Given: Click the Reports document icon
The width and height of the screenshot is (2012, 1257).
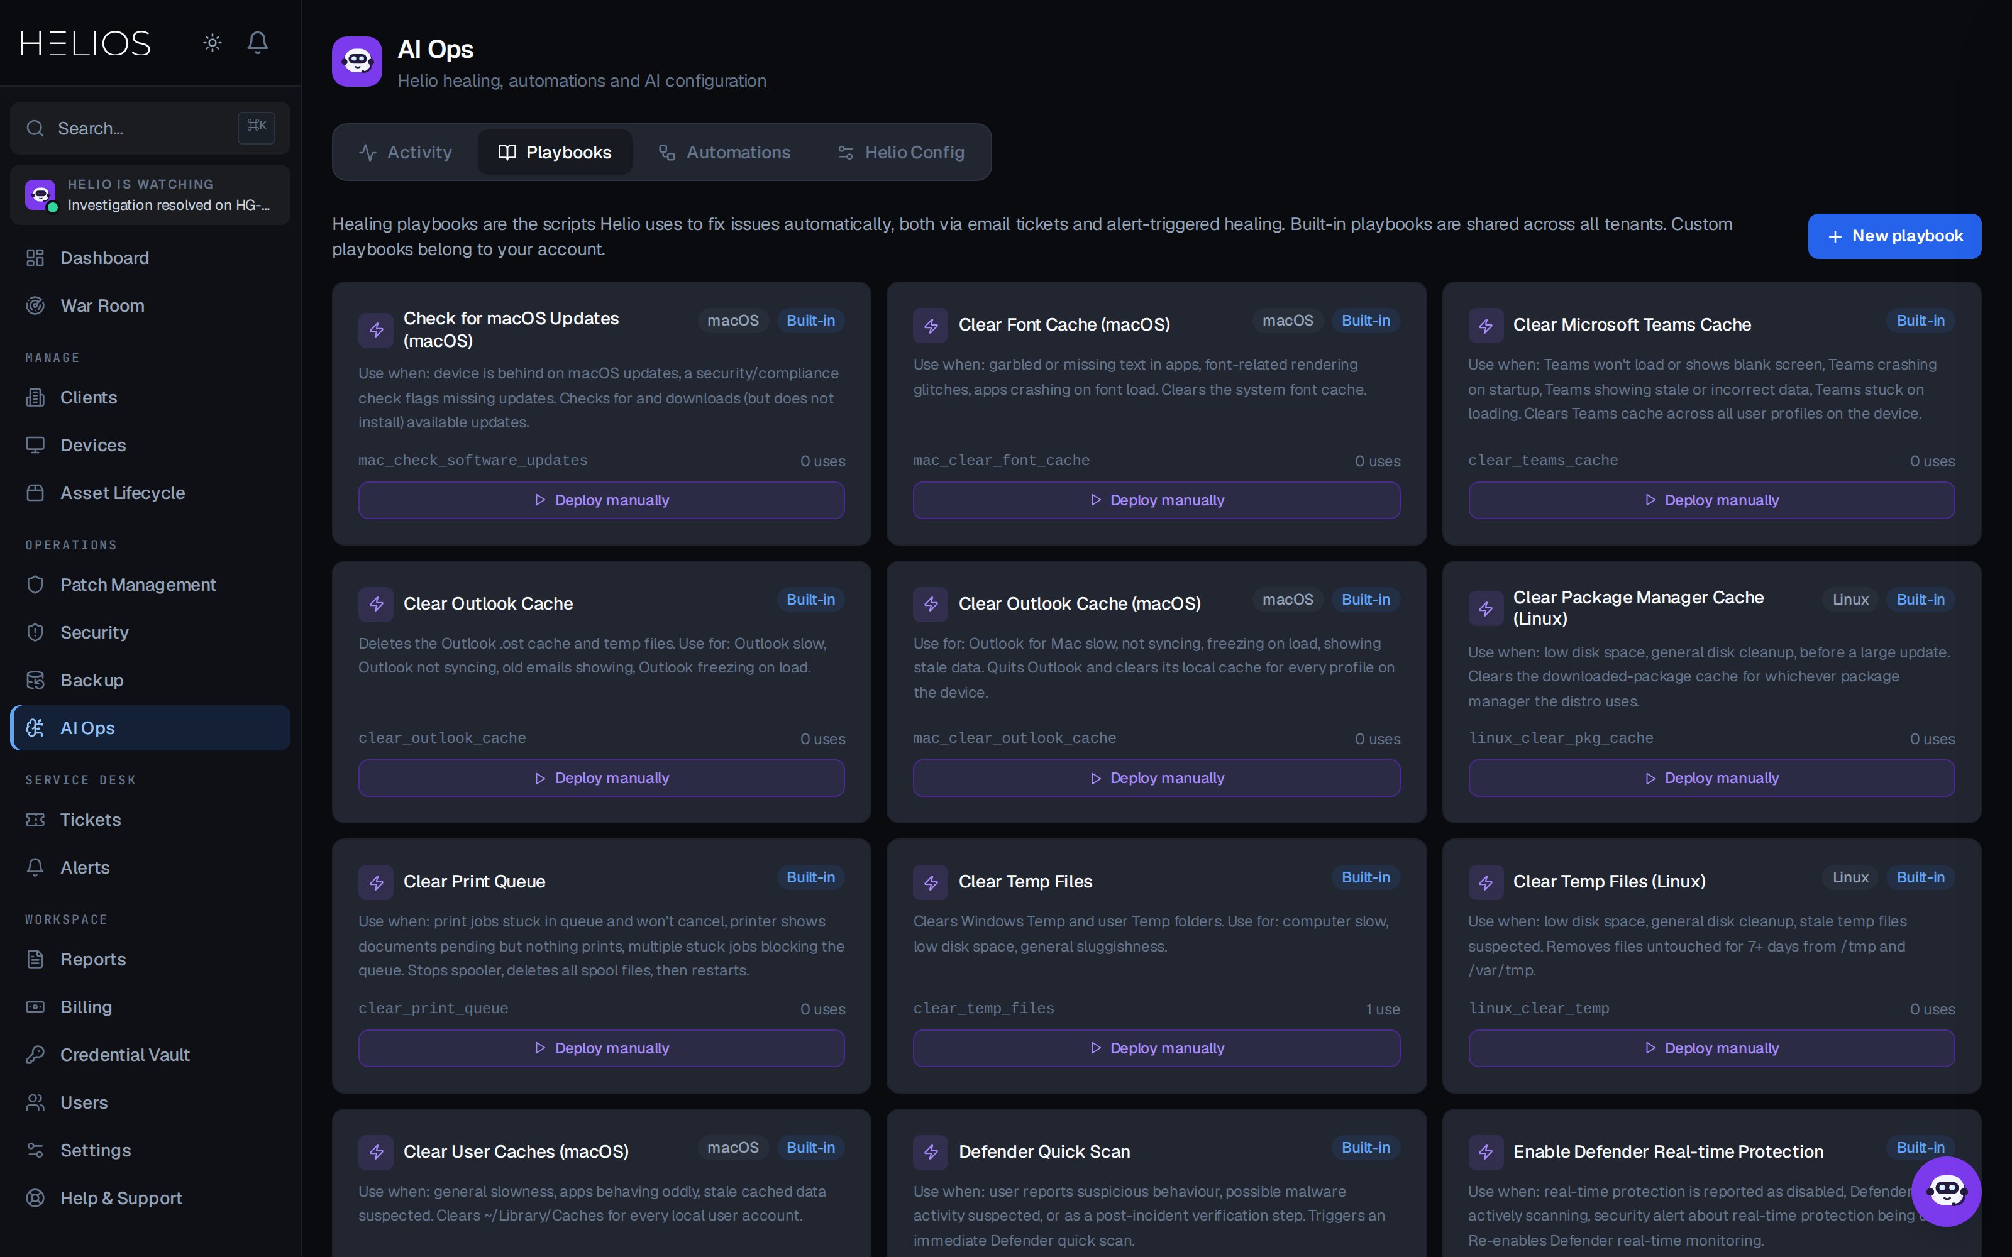Looking at the screenshot, I should (x=35, y=959).
